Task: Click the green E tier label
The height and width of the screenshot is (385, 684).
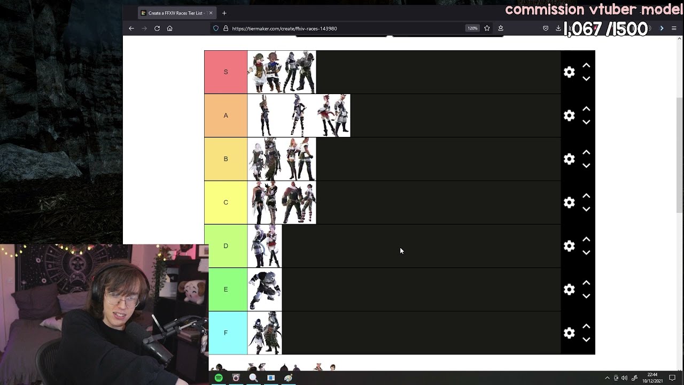Action: [x=228, y=289]
